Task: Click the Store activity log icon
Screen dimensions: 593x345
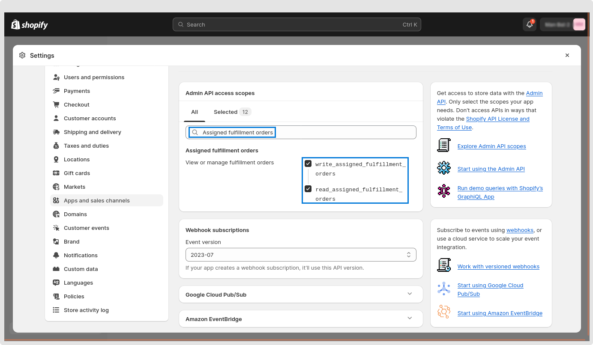Action: point(56,310)
